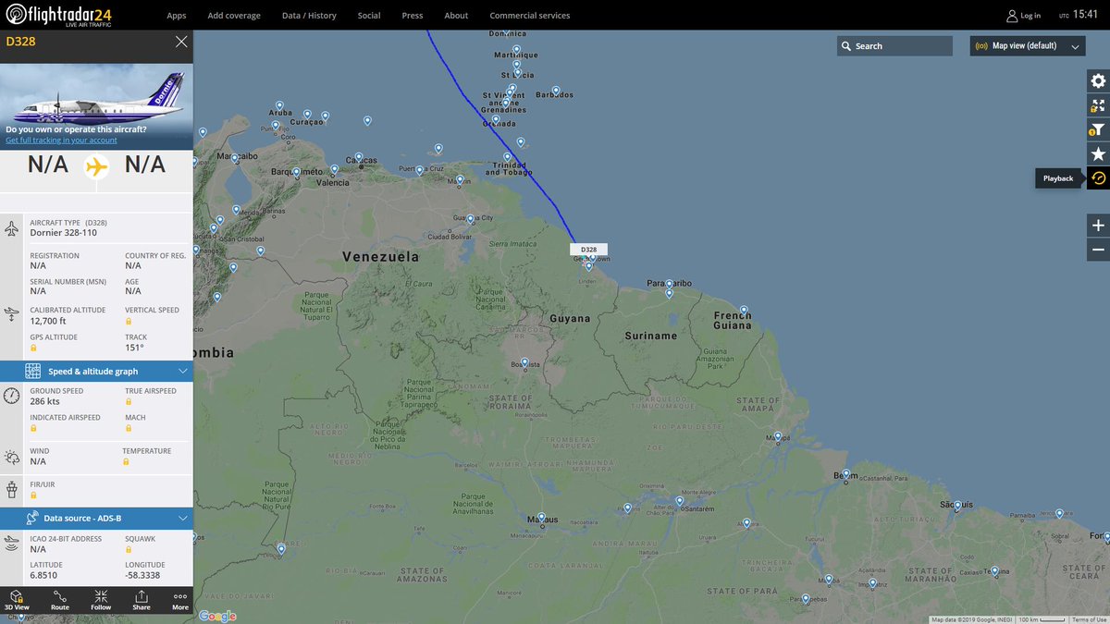Click squawk lock icon
This screenshot has height=624, width=1110.
(129, 549)
